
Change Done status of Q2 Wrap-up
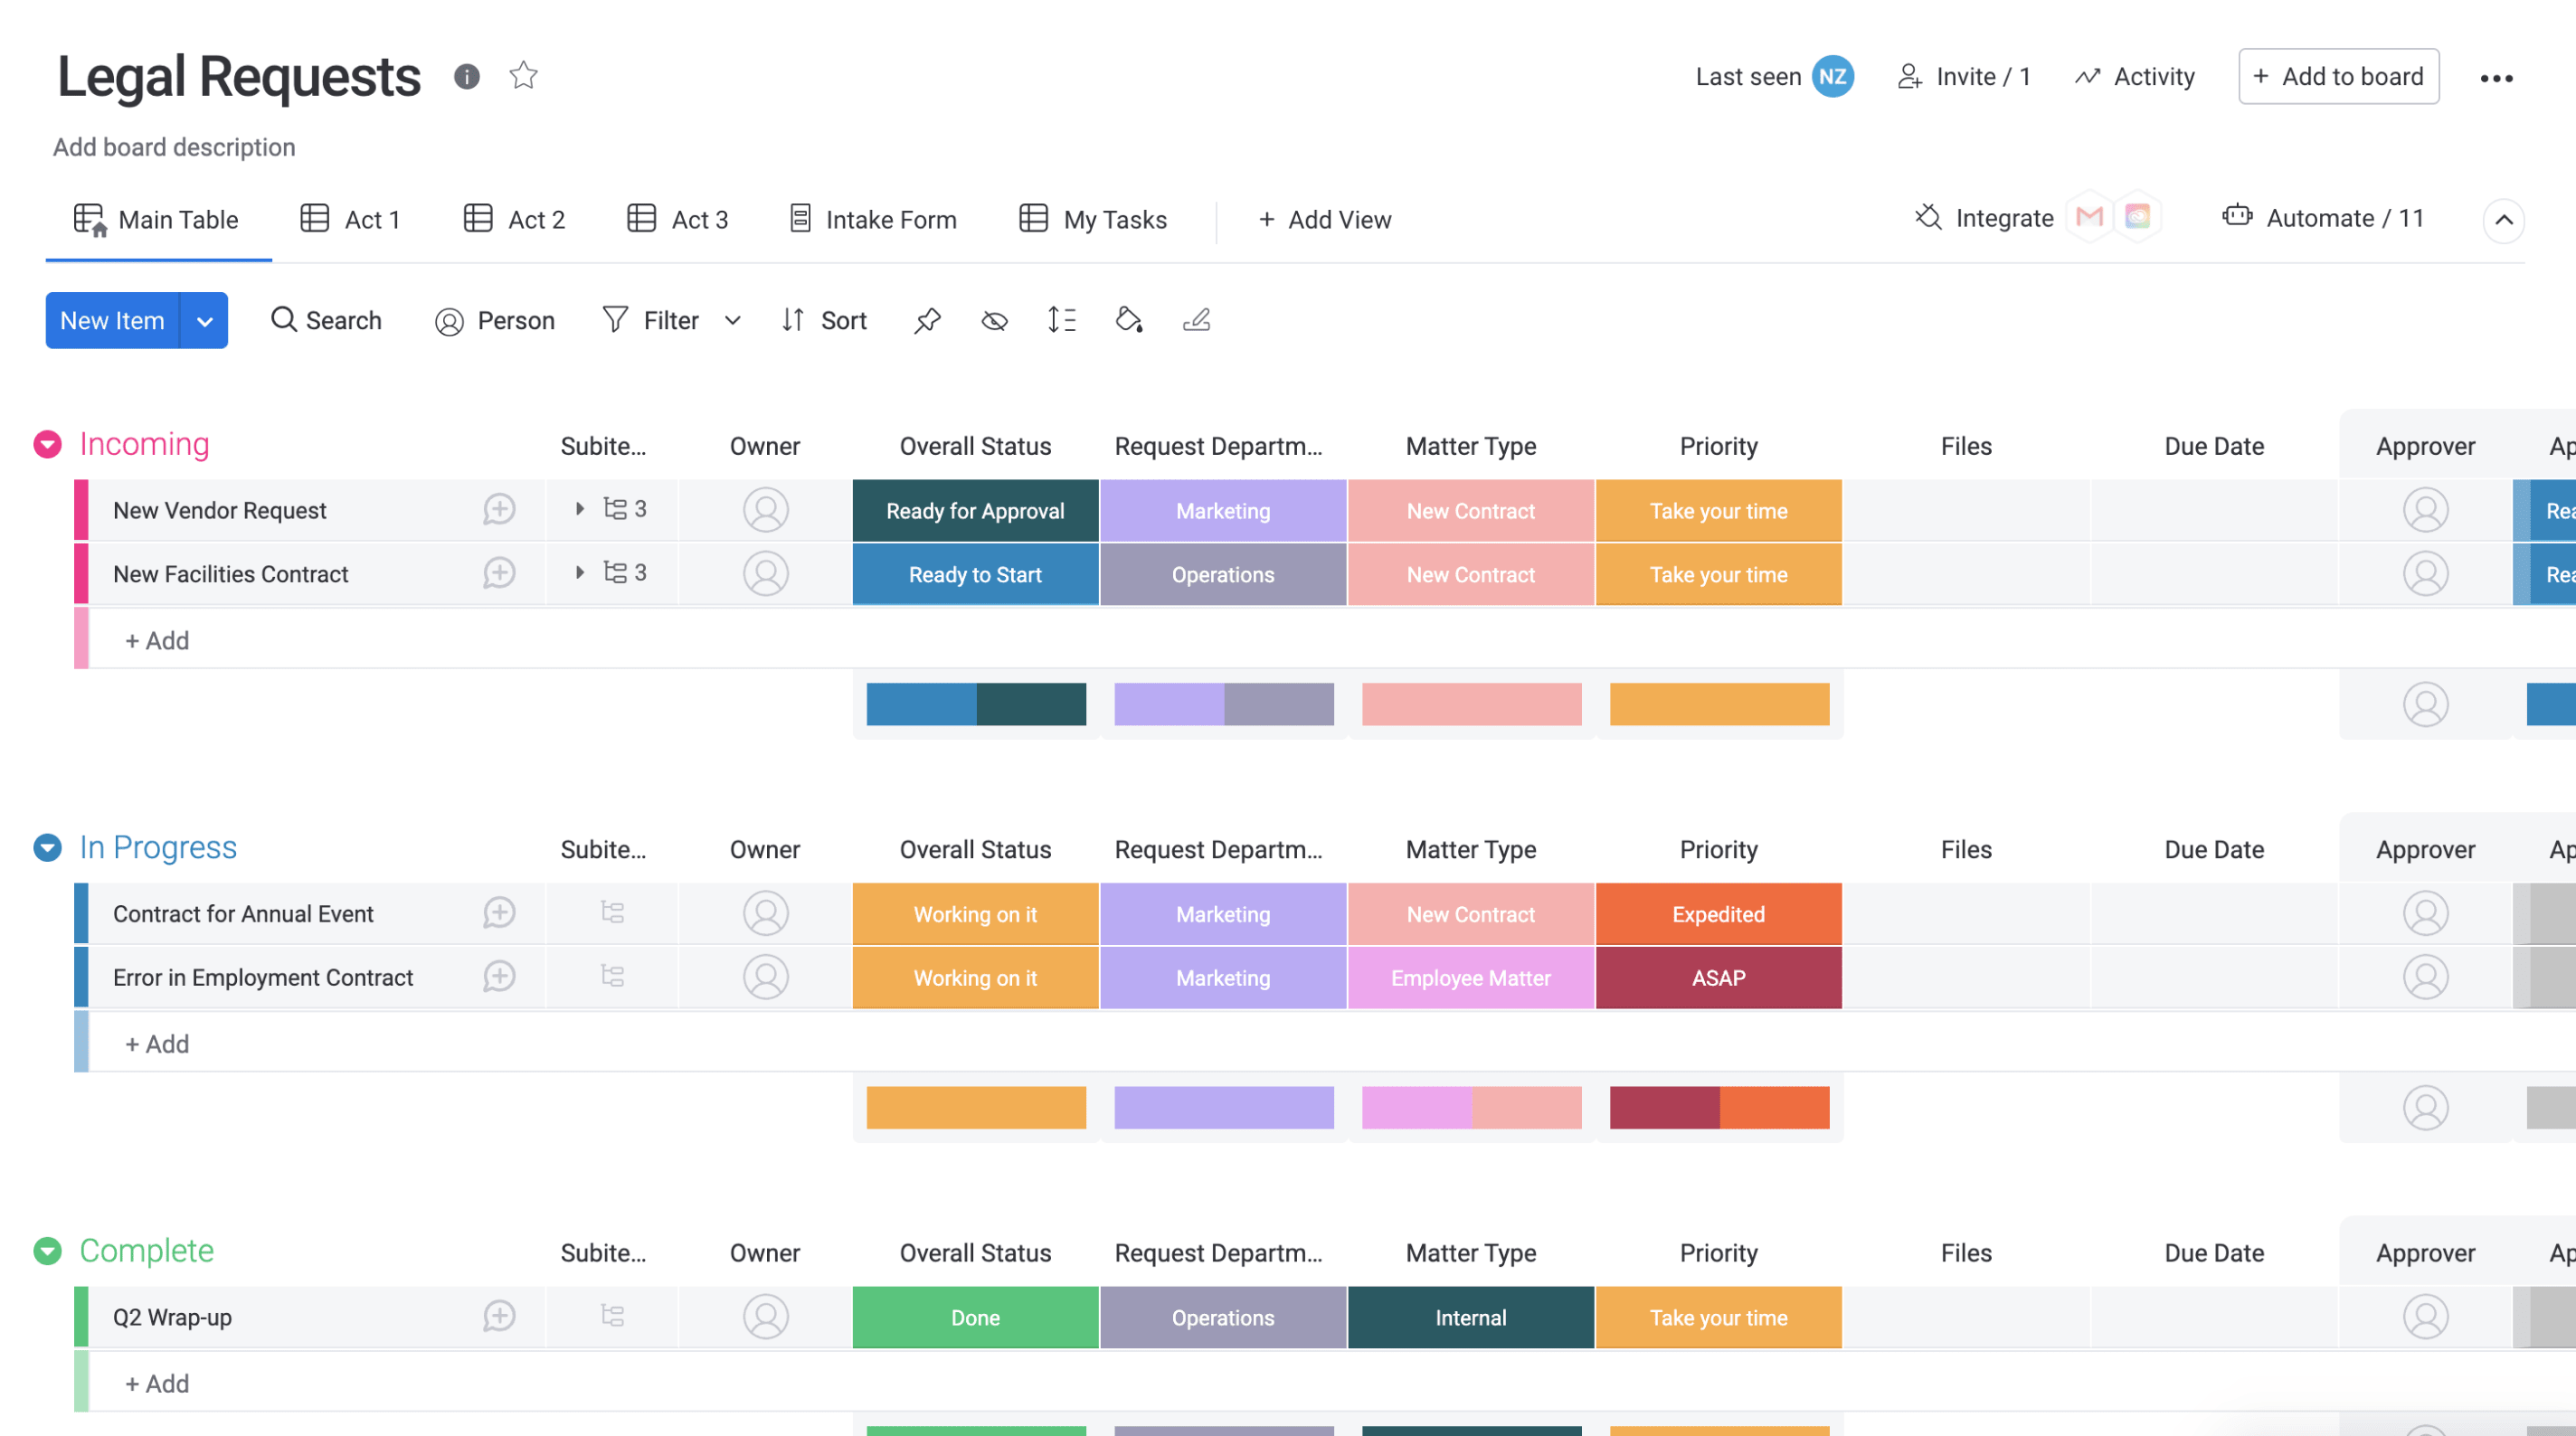[x=975, y=1318]
